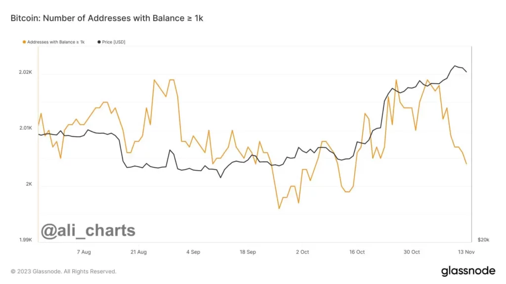
Task: Select the 2.02K y-axis label
Action: pos(25,72)
